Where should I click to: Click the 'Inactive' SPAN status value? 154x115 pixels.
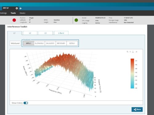[57, 20]
